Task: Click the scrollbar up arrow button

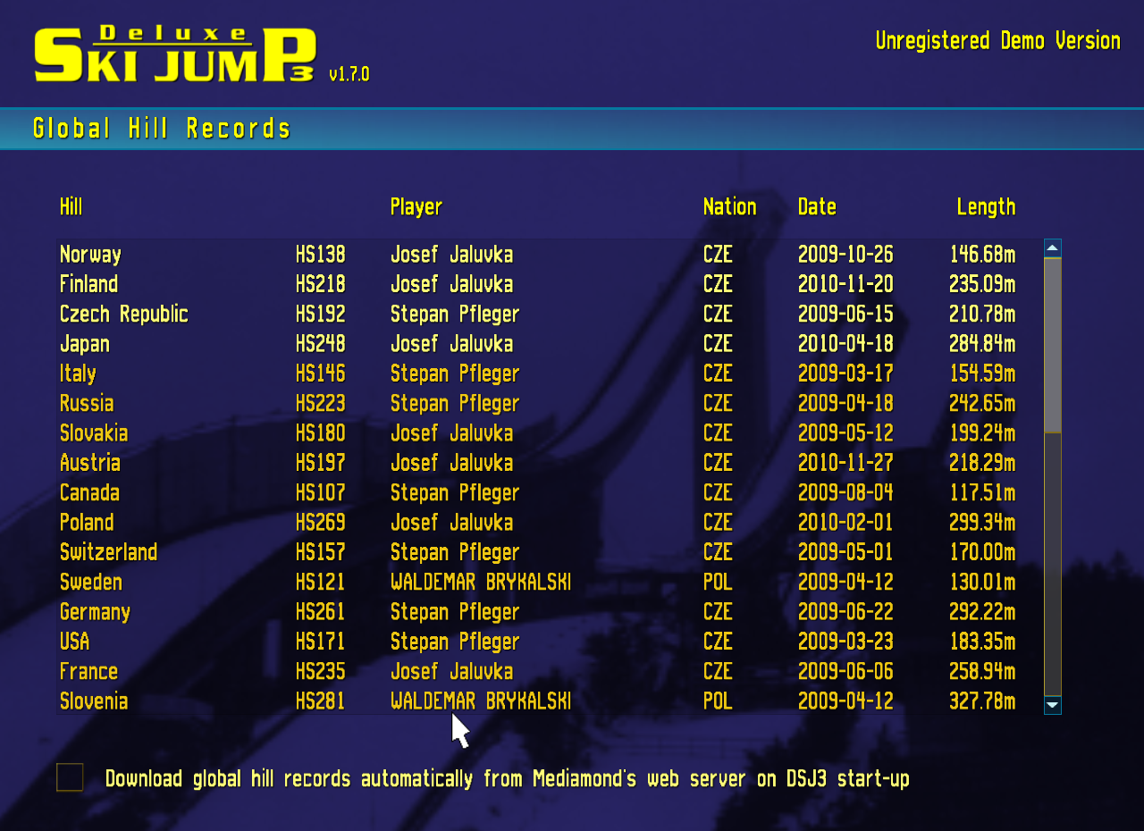Action: point(1052,248)
